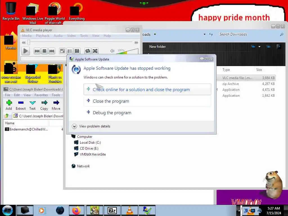Click VLC slower playback arrow
The image size is (288, 216).
[24, 43]
